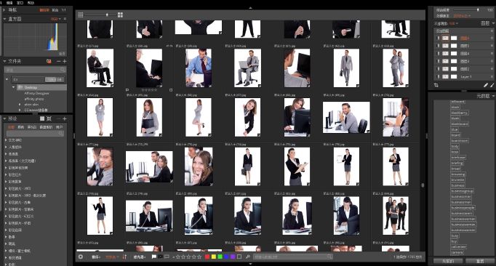Image resolution: width=496 pixels, height=266 pixels.
Task: Toggle visibility of the top orange layer
Action: (x=438, y=38)
